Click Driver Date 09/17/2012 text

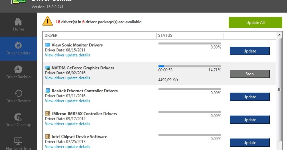(x=65, y=119)
